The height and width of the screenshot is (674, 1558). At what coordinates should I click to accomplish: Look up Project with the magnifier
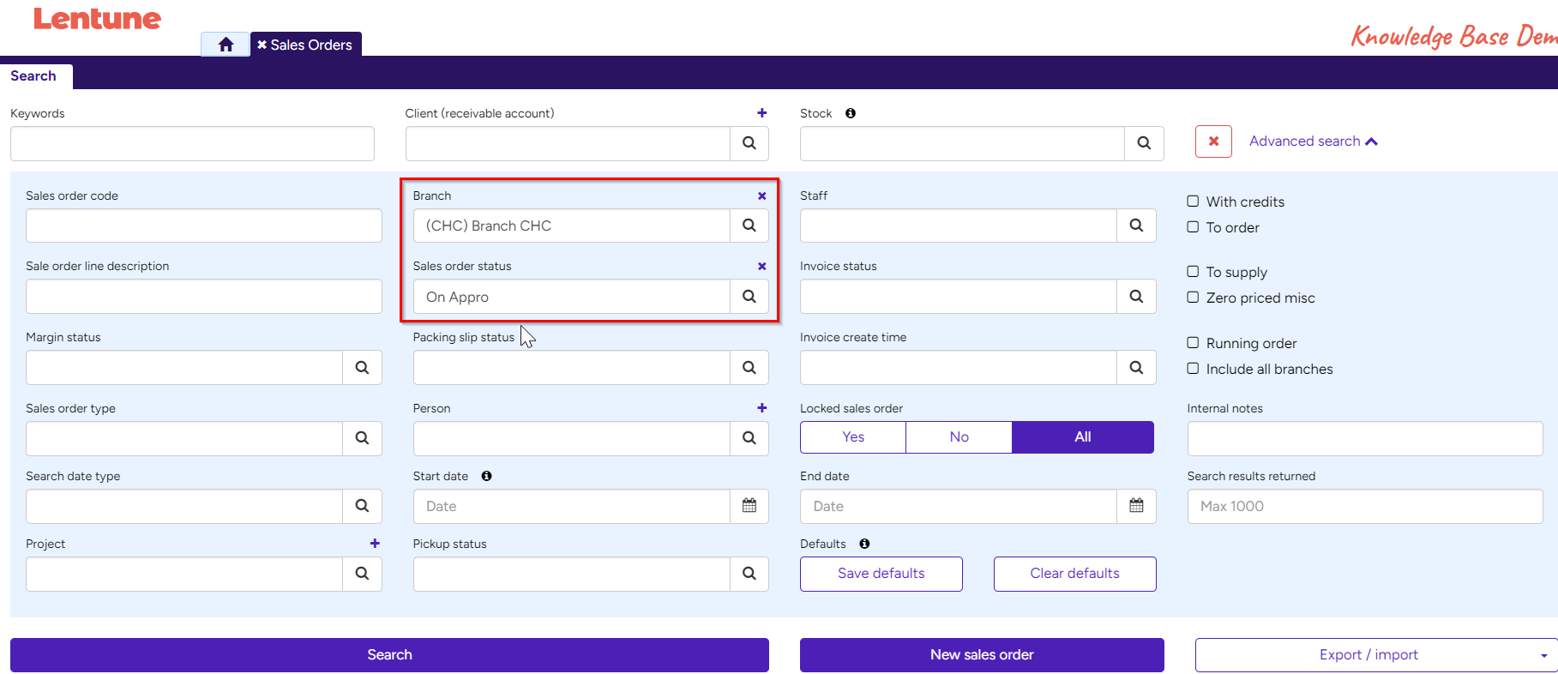(362, 574)
